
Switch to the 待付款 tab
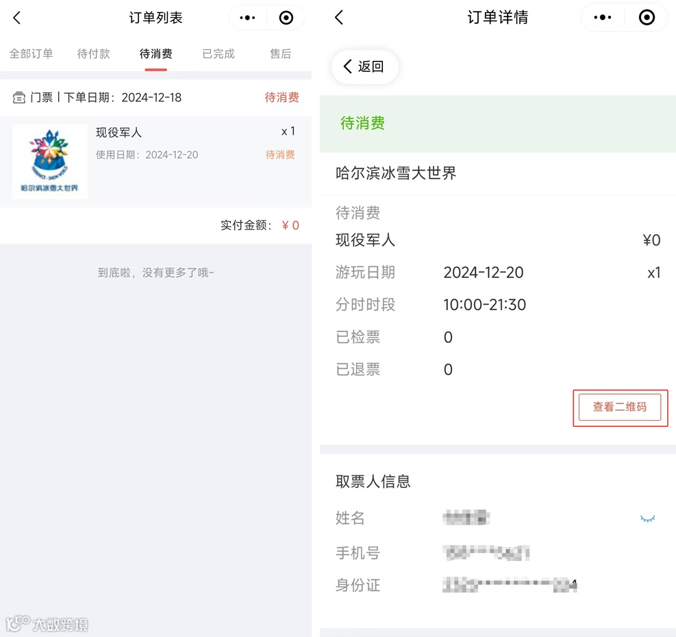tap(94, 54)
